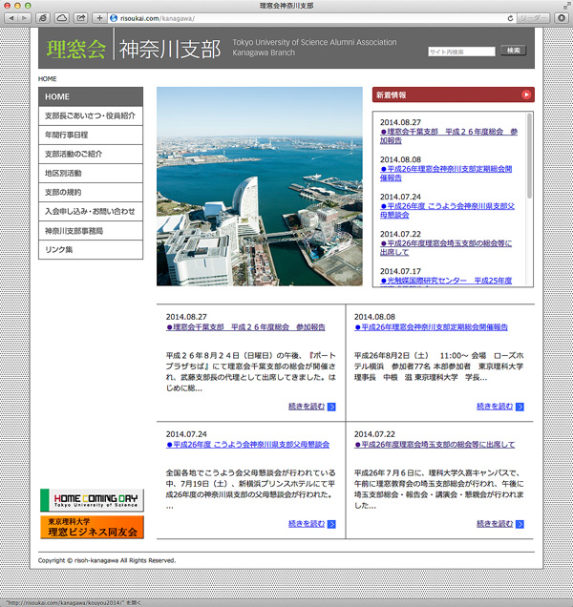Open 地区別活動 menu item
This screenshot has width=573, height=607.
(91, 173)
